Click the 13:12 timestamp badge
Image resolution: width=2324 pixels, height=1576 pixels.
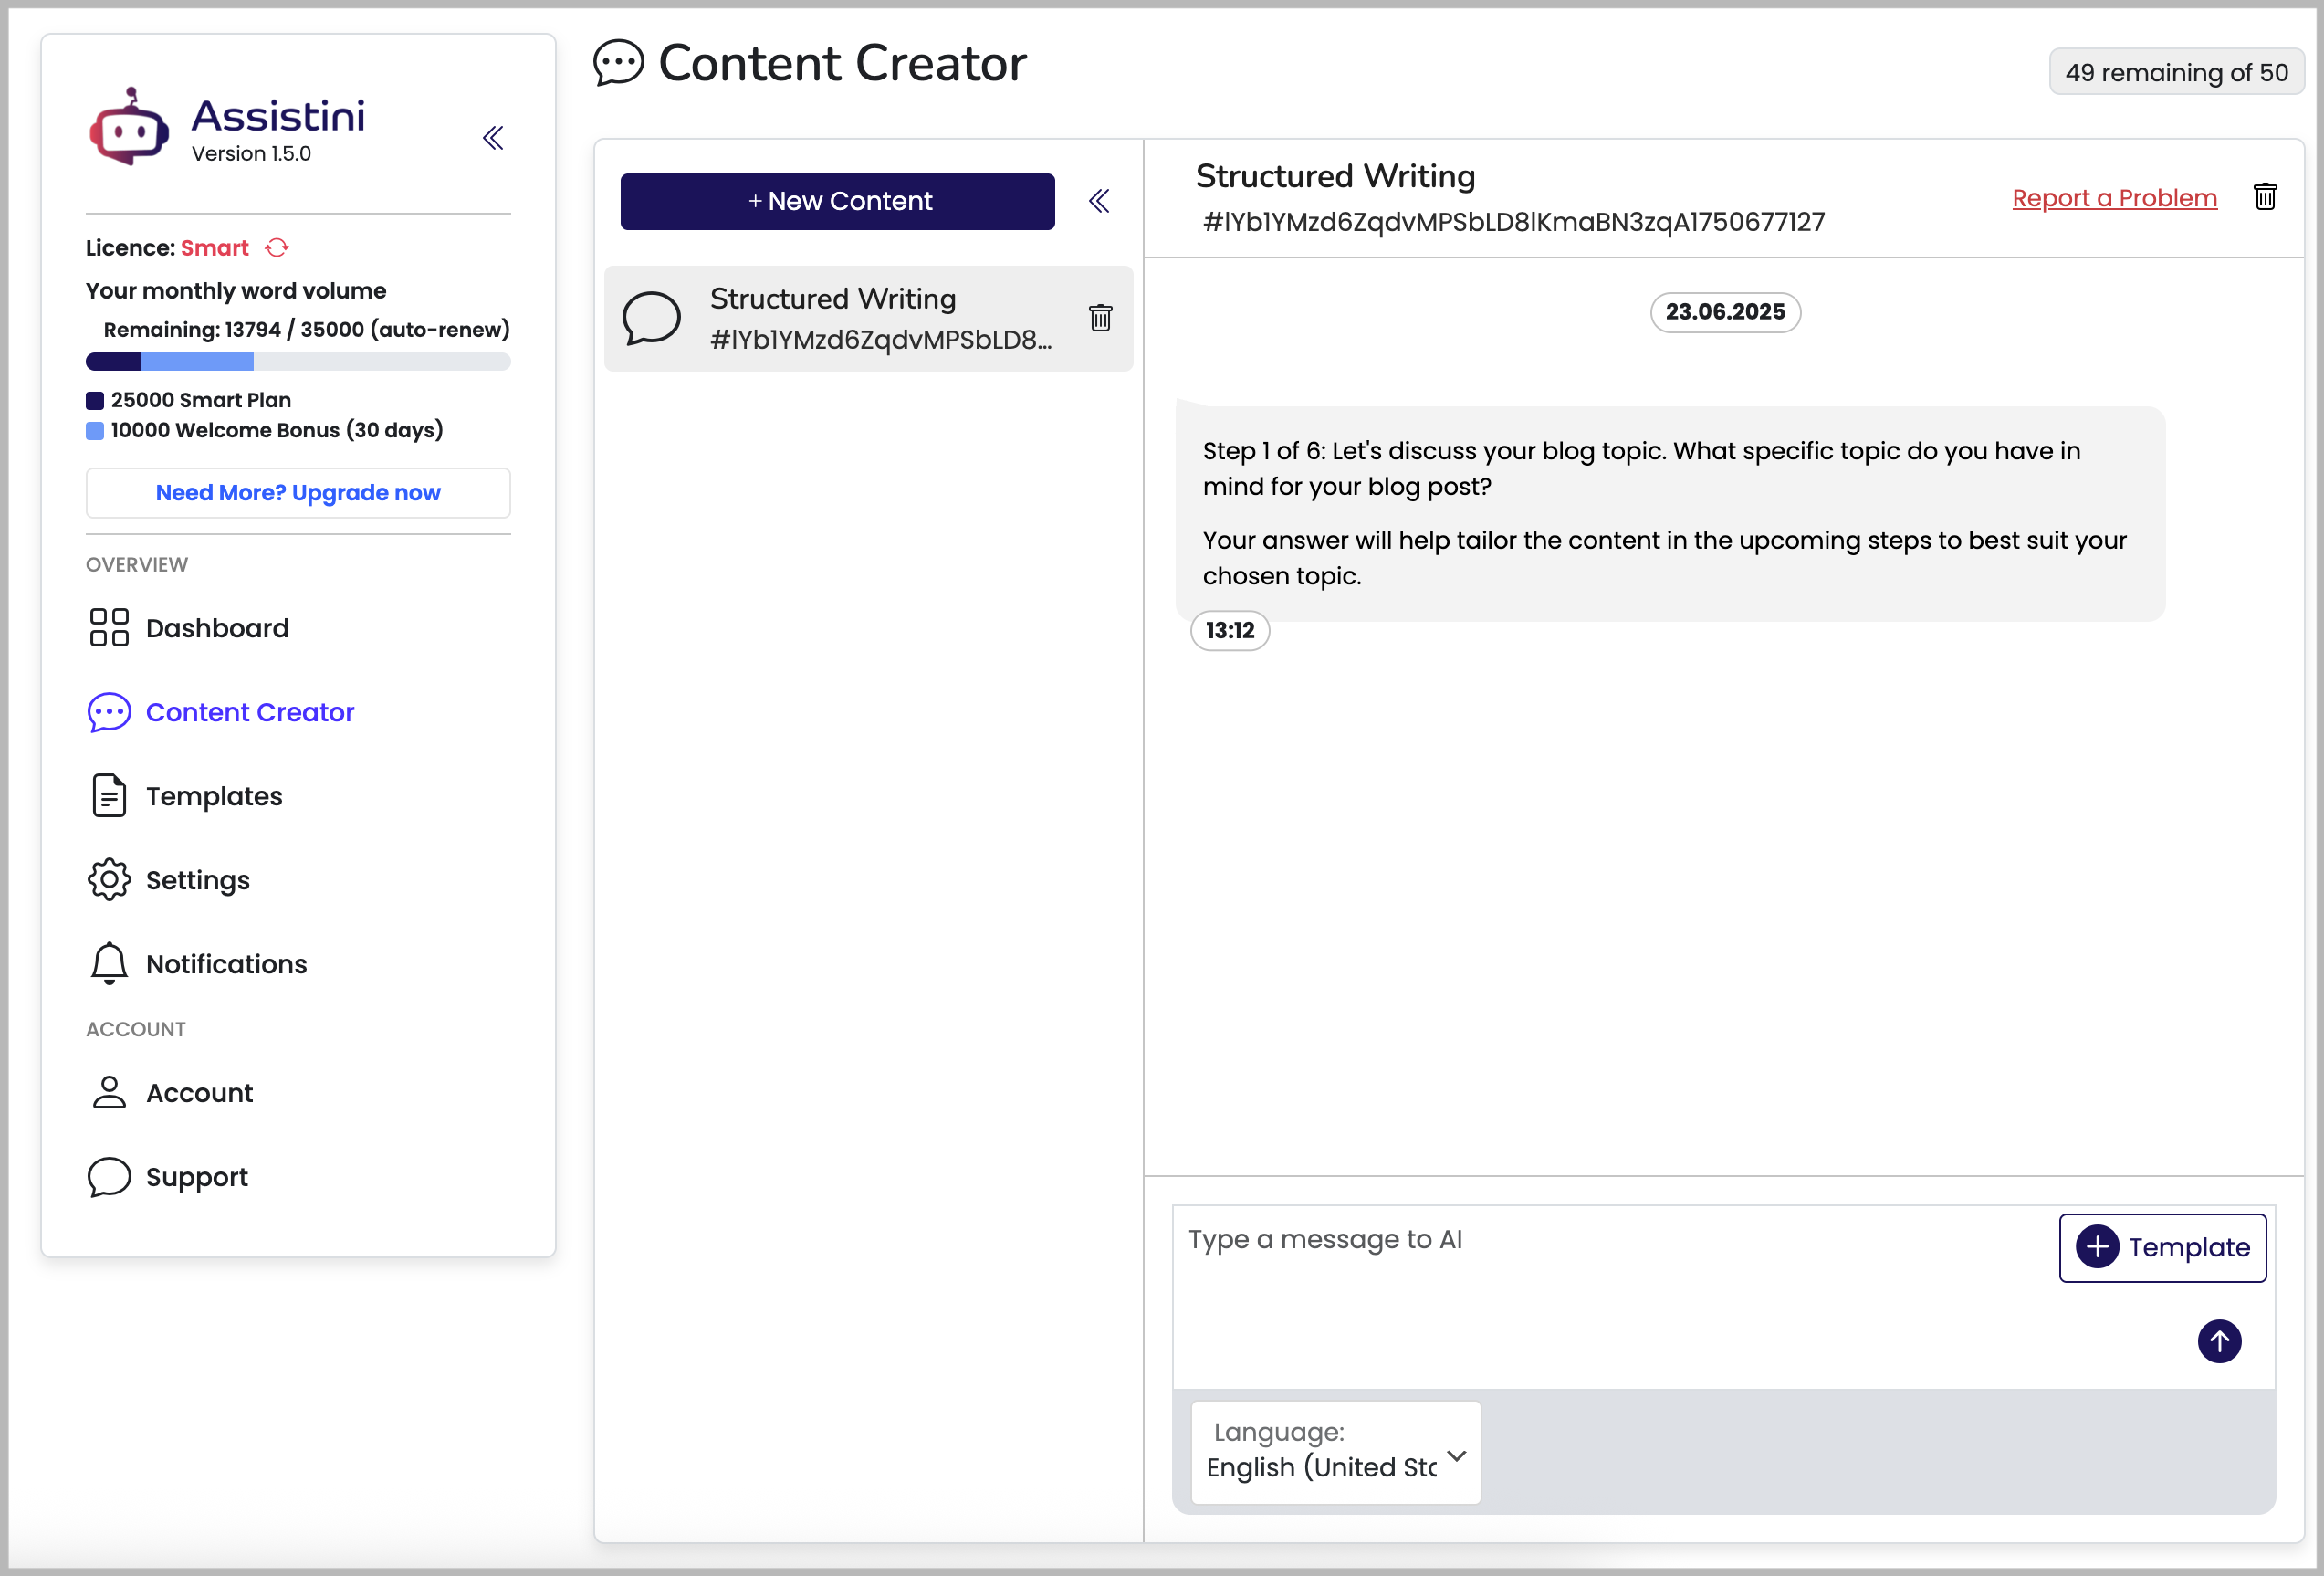(1229, 631)
